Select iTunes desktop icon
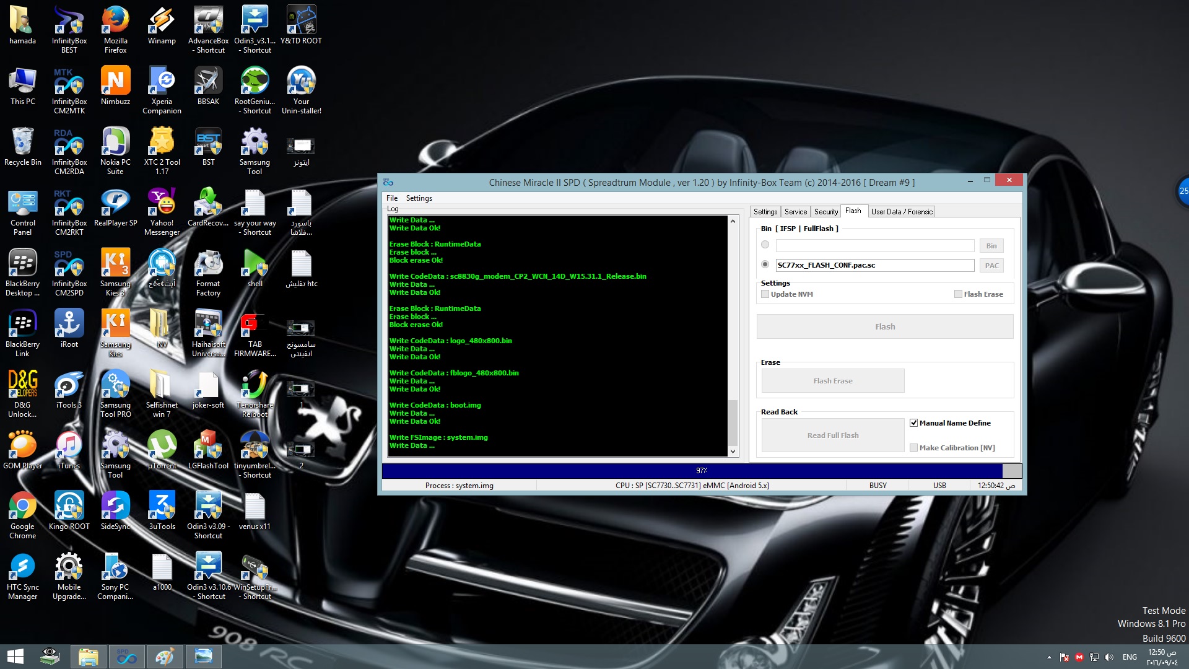The width and height of the screenshot is (1189, 669). click(x=69, y=450)
